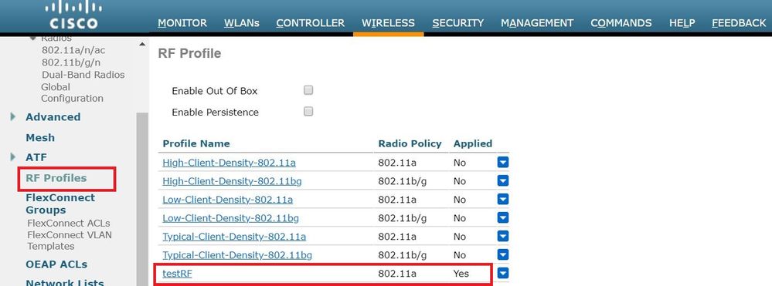Open the SECURITY menu
Image resolution: width=772 pixels, height=286 pixels.
pyautogui.click(x=458, y=23)
